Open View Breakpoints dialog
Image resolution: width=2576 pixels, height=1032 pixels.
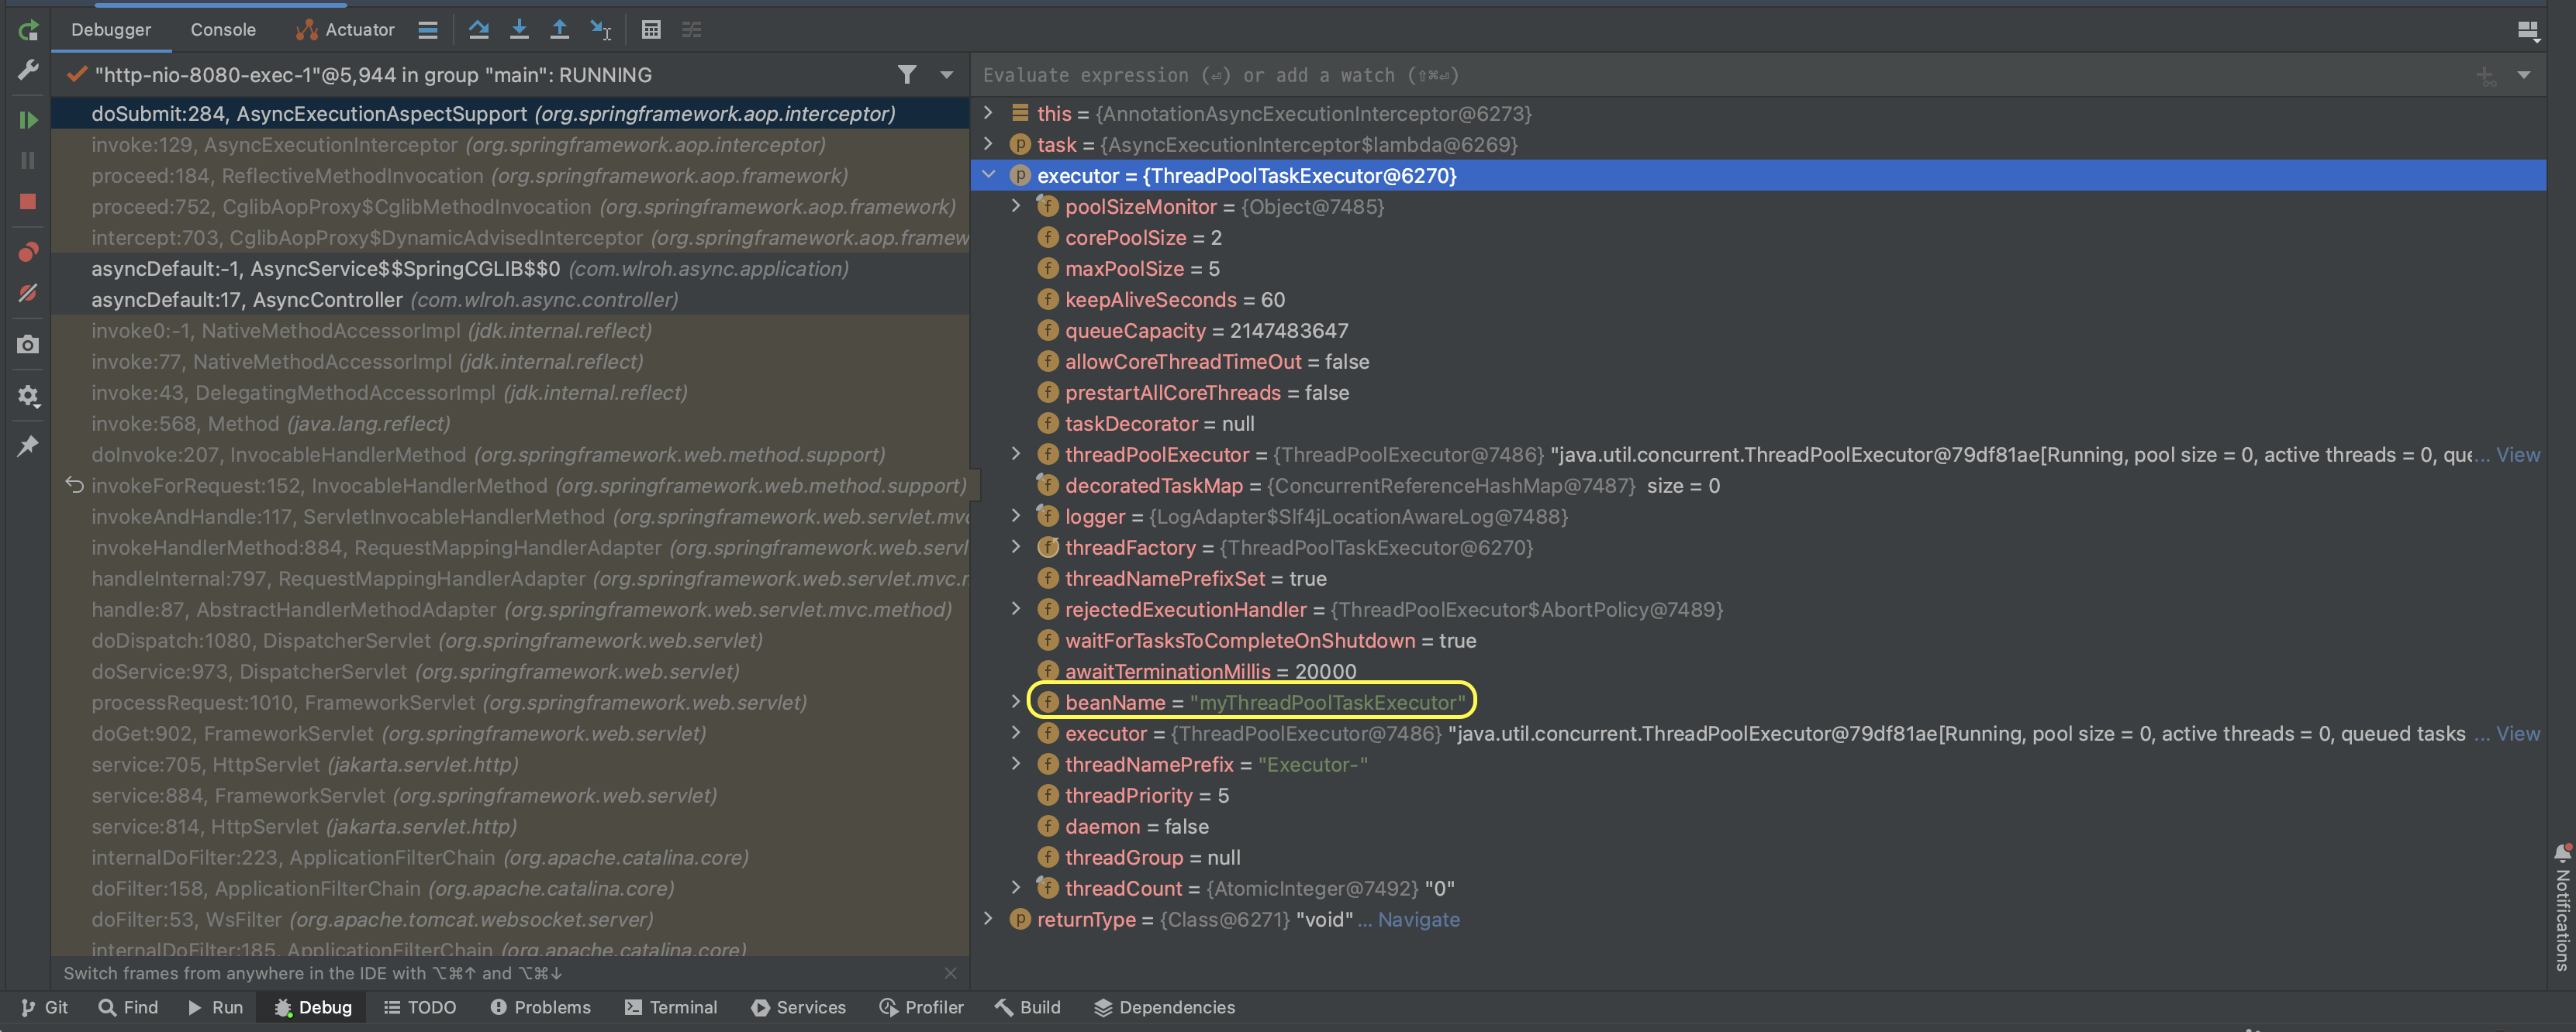(28, 252)
